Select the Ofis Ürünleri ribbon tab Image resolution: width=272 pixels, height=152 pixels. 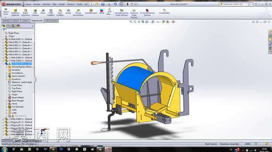(51, 21)
